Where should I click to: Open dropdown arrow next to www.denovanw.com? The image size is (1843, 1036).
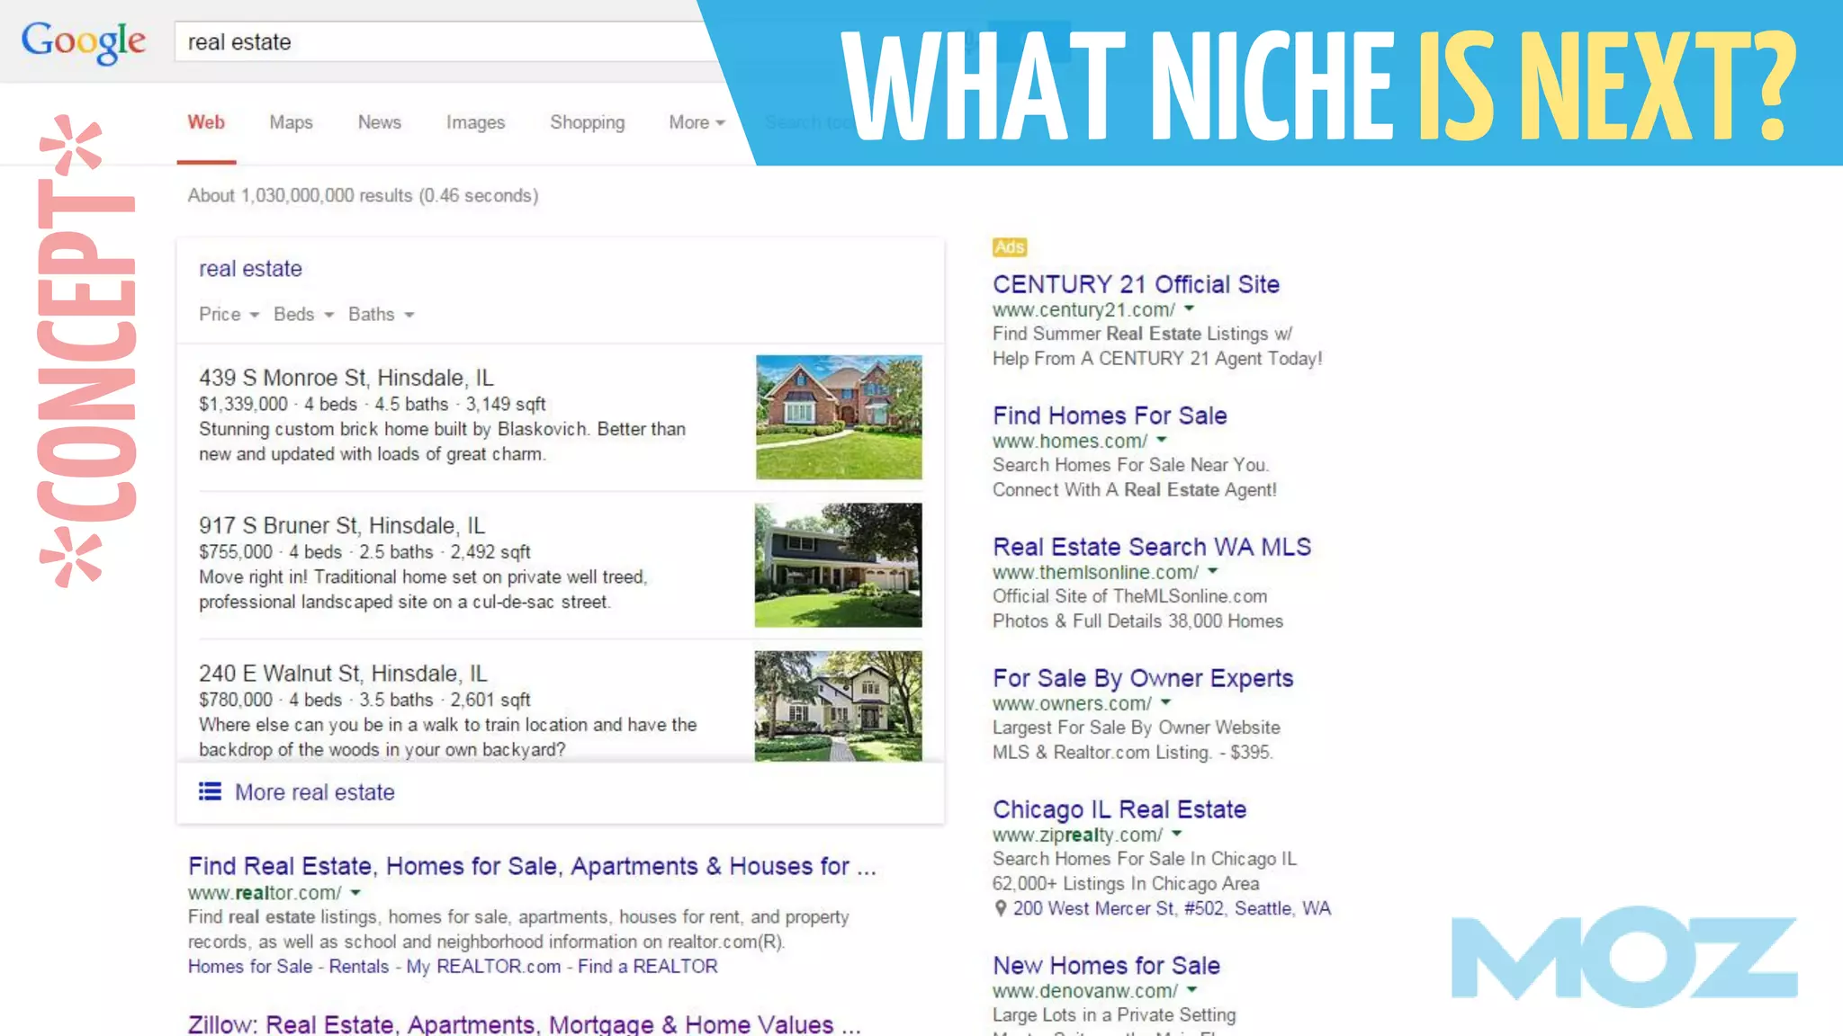(x=1191, y=989)
